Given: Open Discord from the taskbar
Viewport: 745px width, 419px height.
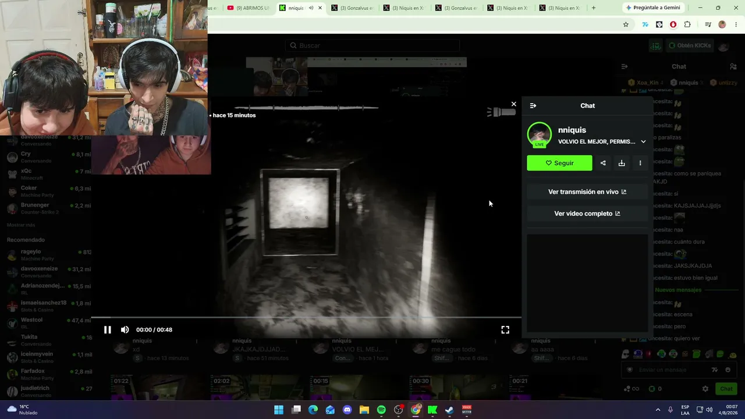Looking at the screenshot, I should tap(347, 410).
